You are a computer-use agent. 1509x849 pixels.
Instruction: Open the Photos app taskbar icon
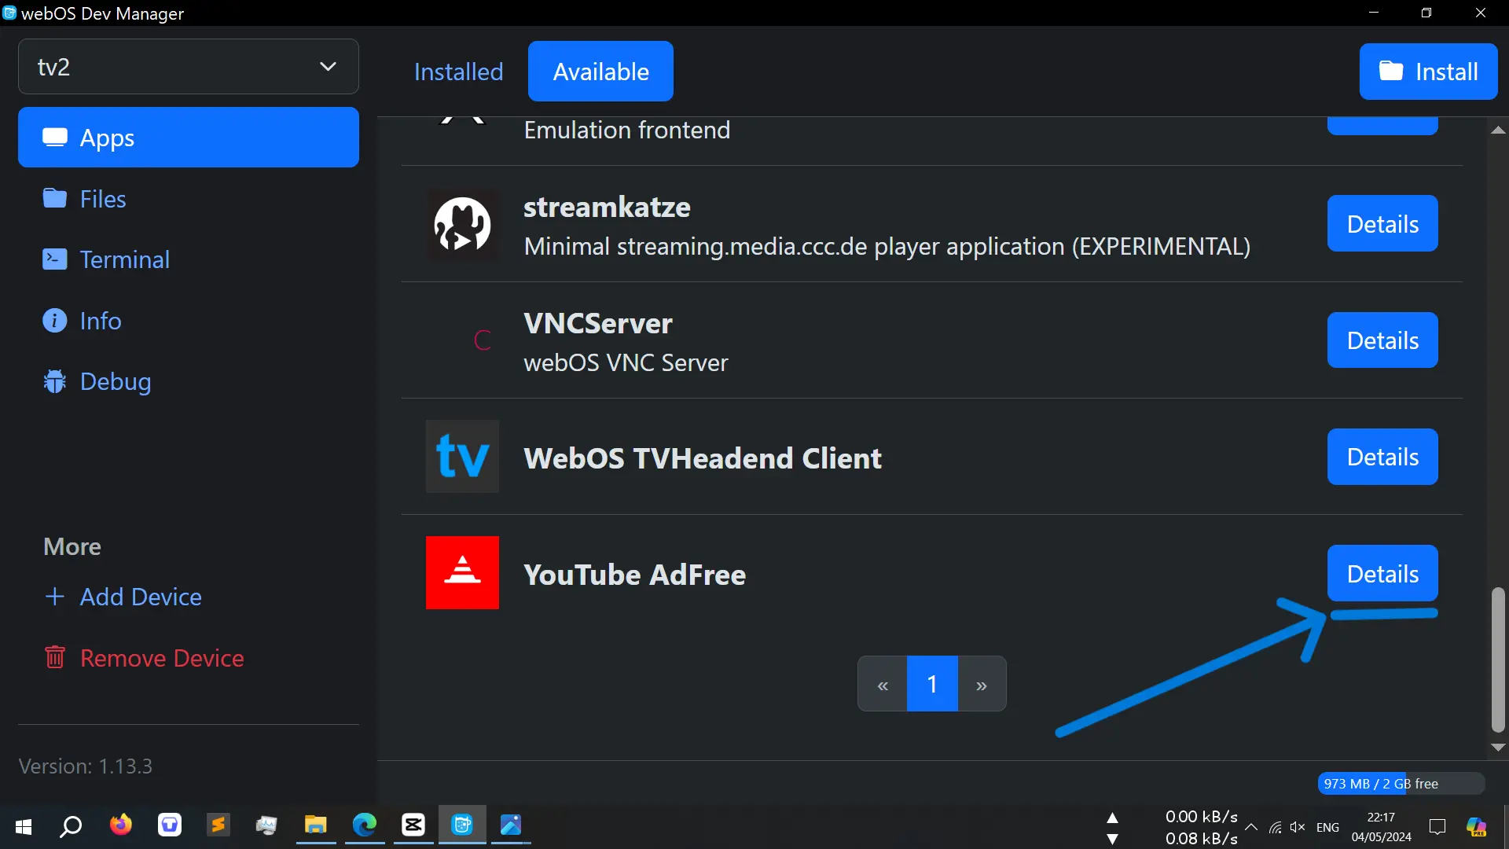pos(511,825)
